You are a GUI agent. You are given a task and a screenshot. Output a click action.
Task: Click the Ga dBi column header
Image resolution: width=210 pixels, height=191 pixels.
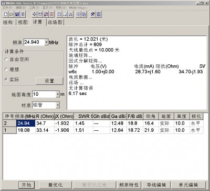point(118,116)
